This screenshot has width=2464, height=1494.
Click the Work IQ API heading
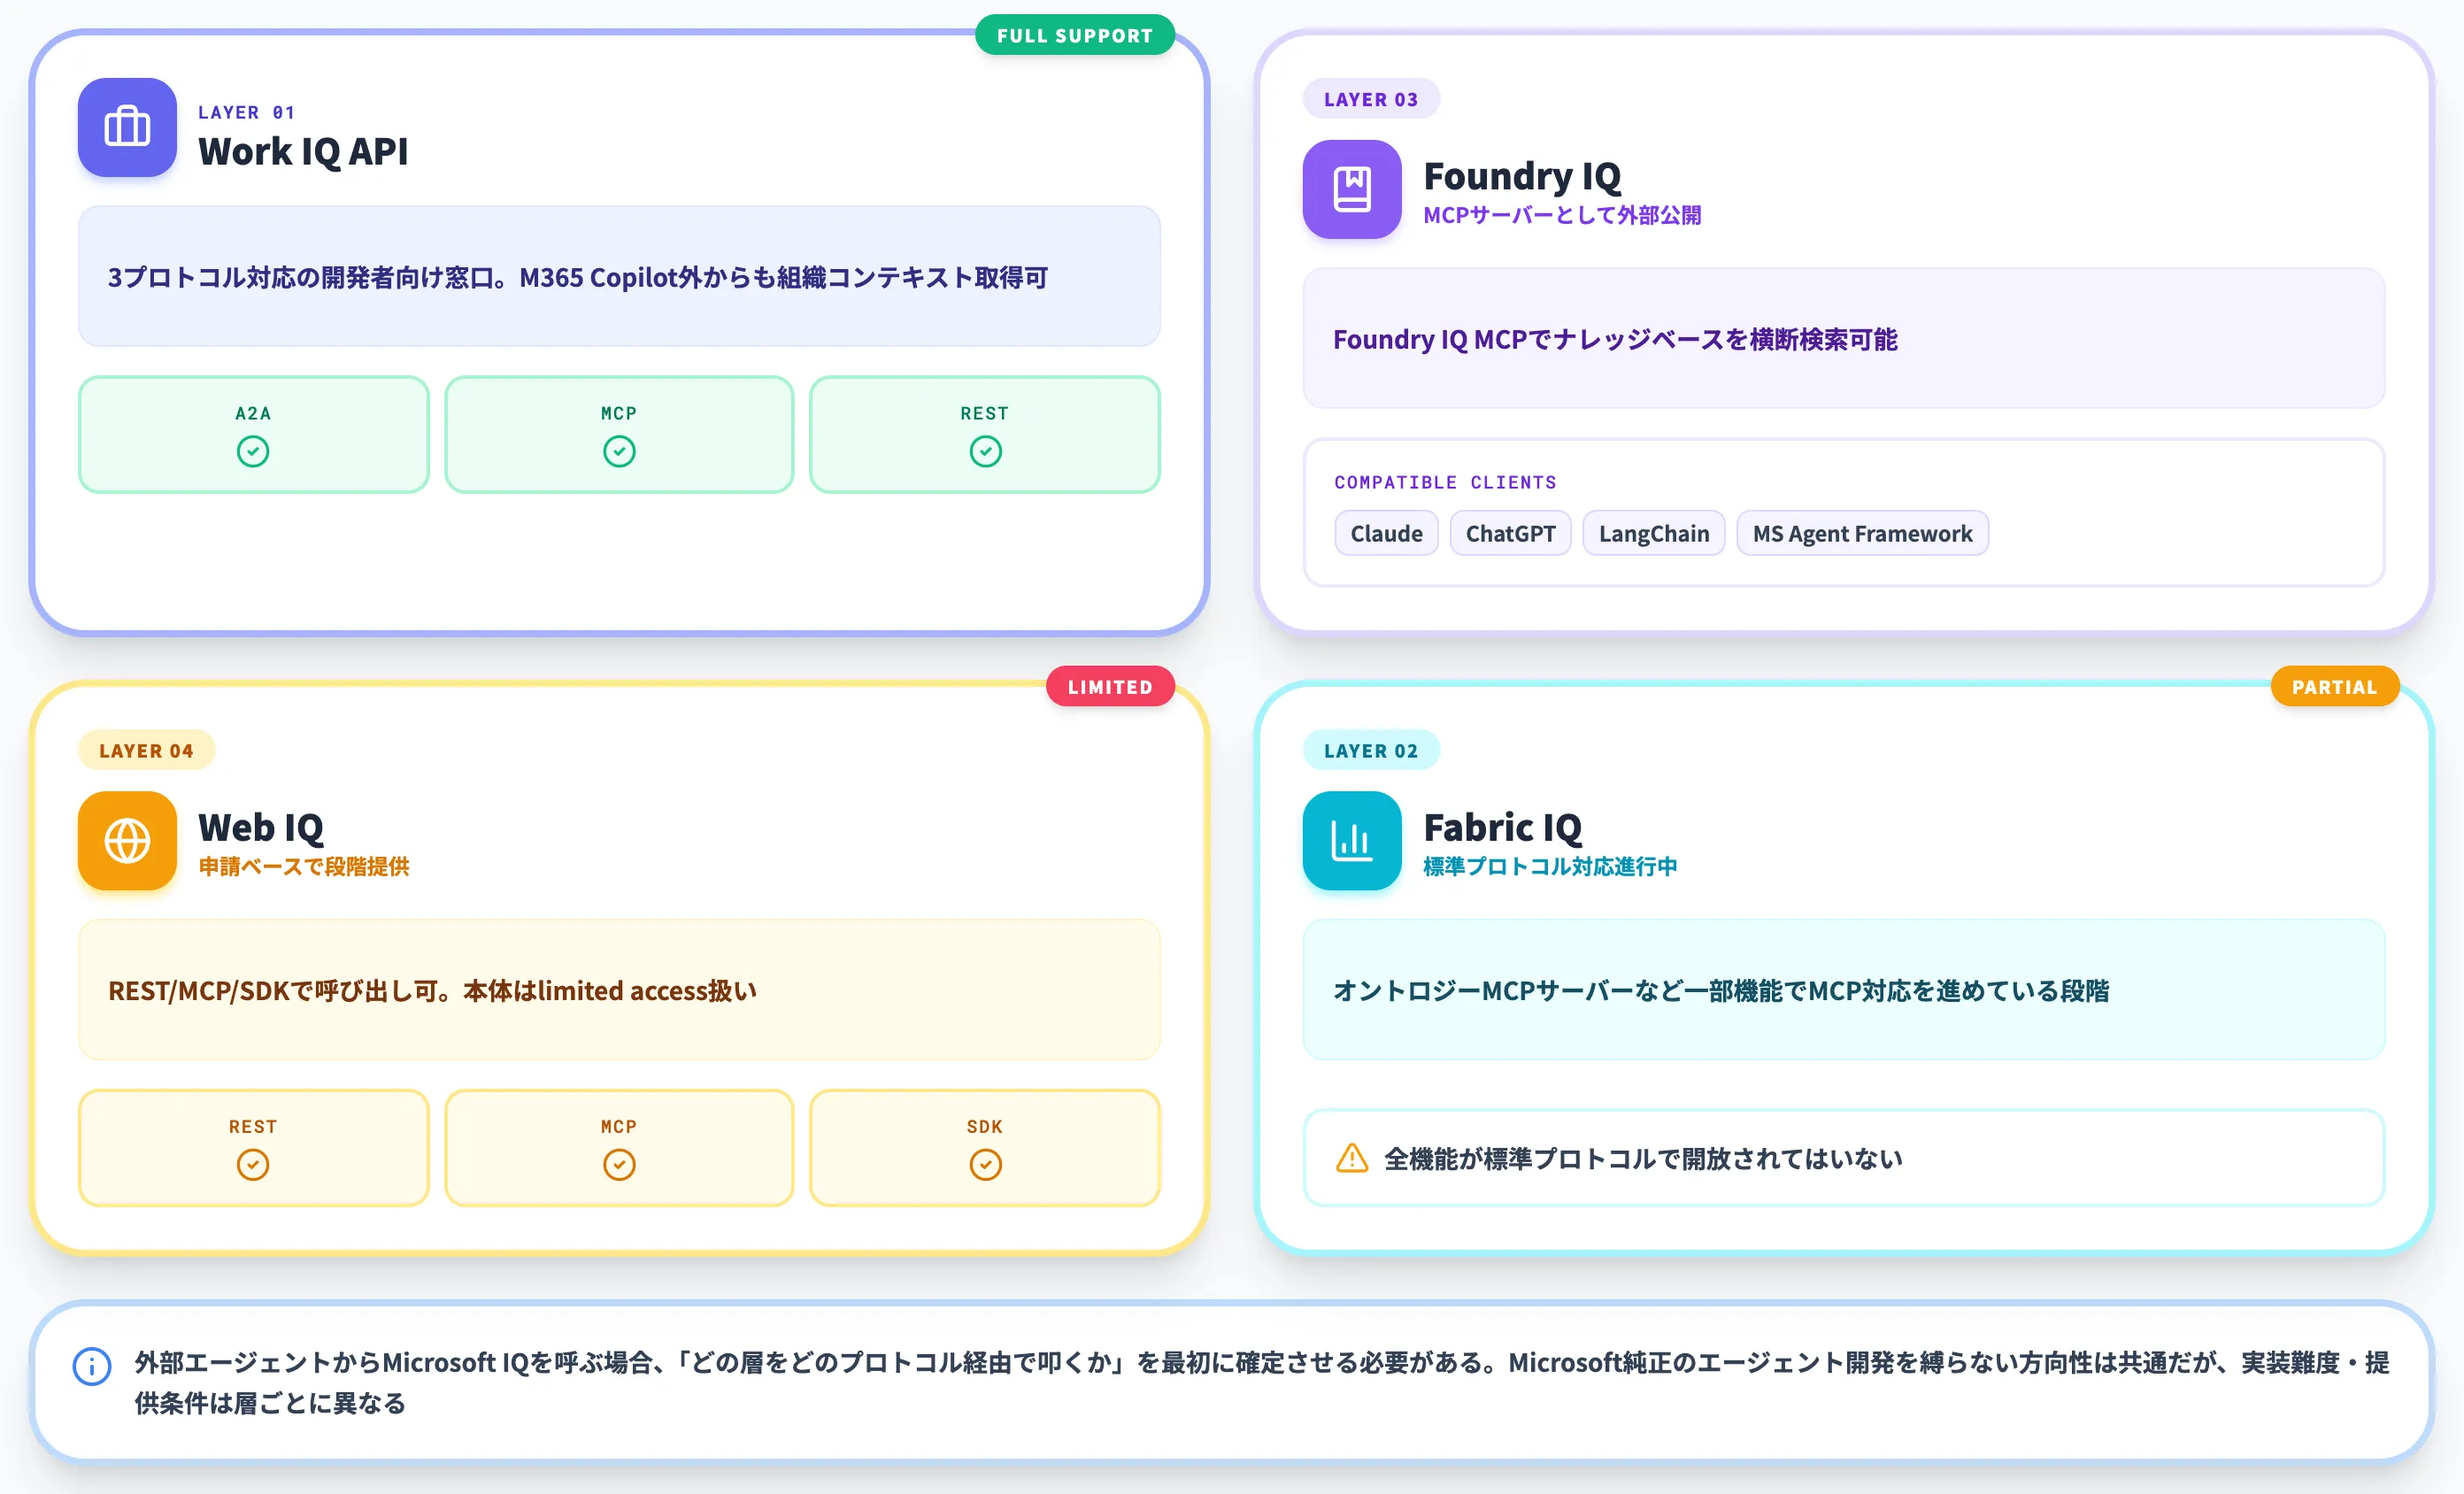tap(303, 151)
